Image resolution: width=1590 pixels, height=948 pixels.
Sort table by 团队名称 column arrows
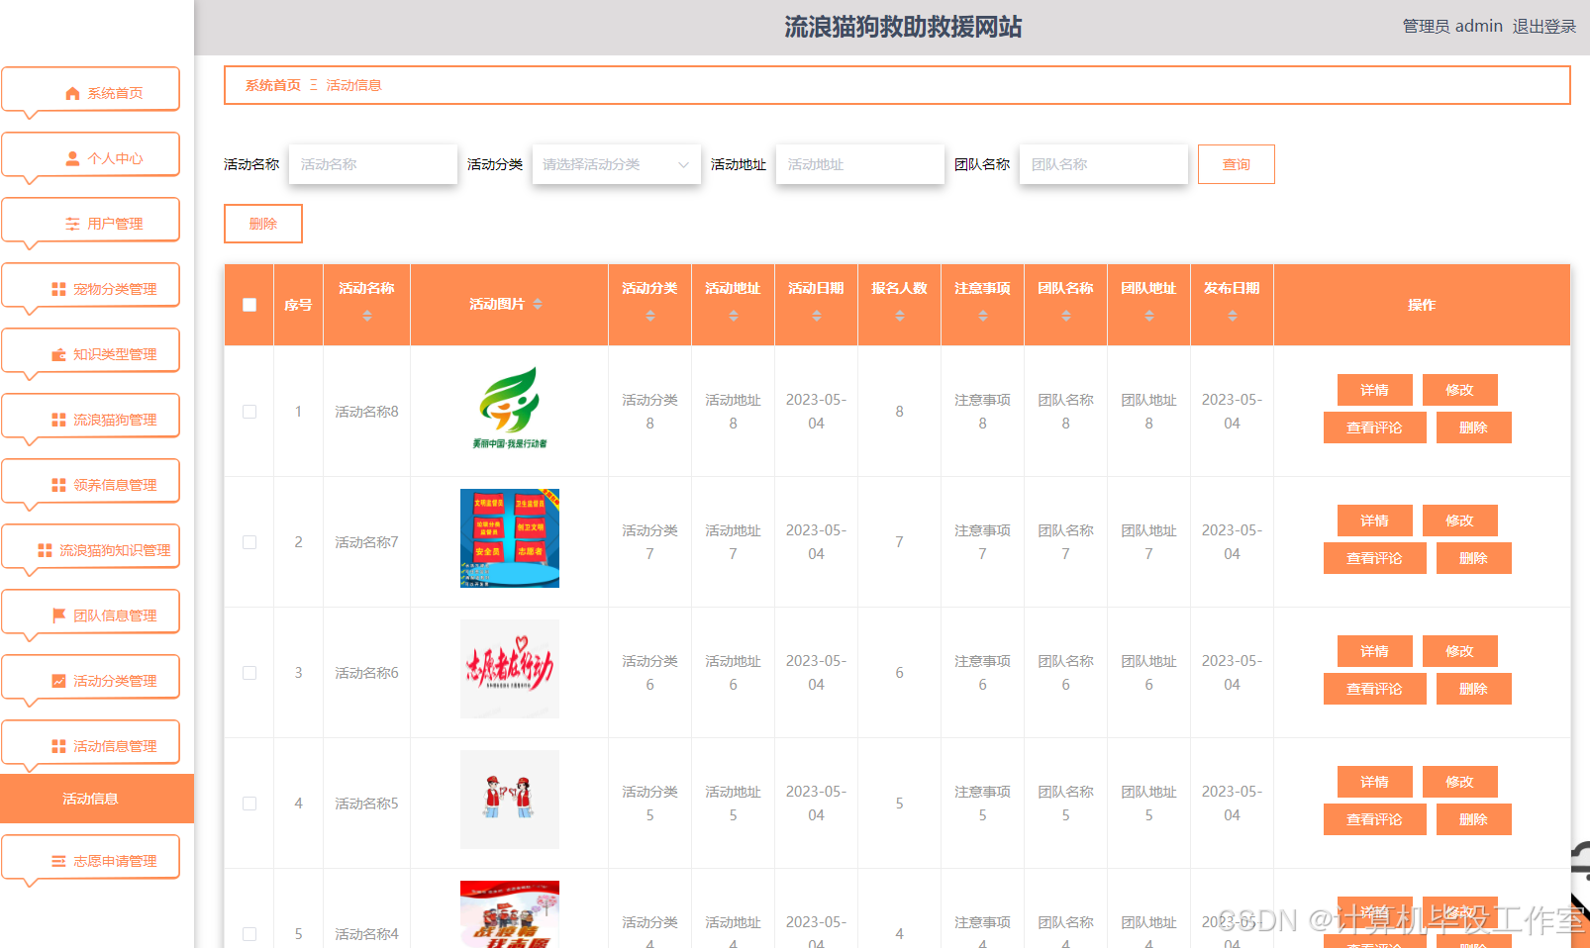pyautogui.click(x=1066, y=316)
